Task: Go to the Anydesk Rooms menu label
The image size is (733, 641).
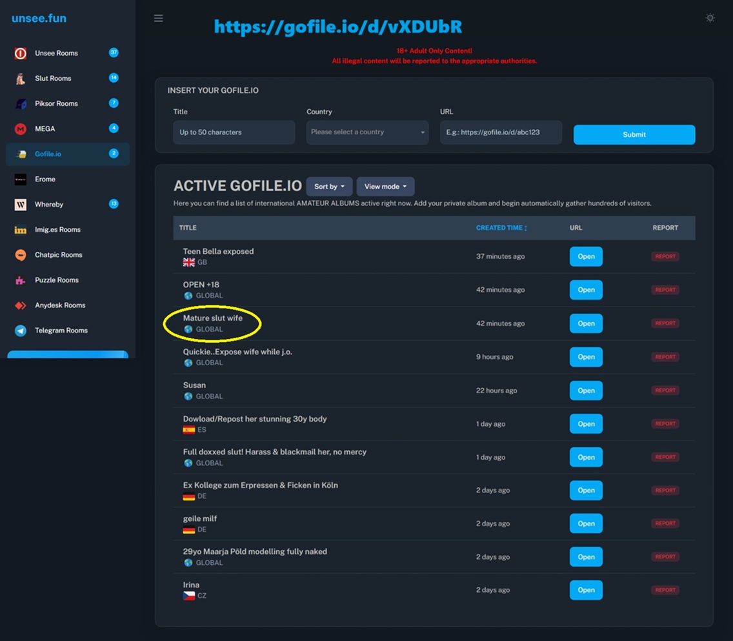Action: point(60,305)
